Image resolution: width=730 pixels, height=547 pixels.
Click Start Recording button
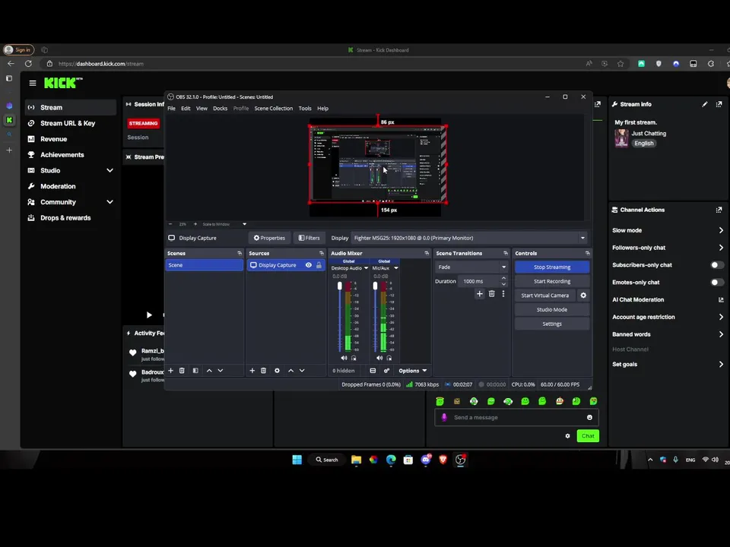click(552, 281)
